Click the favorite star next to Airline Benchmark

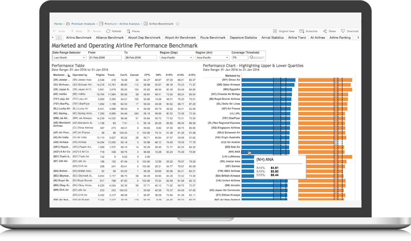[x=177, y=24]
